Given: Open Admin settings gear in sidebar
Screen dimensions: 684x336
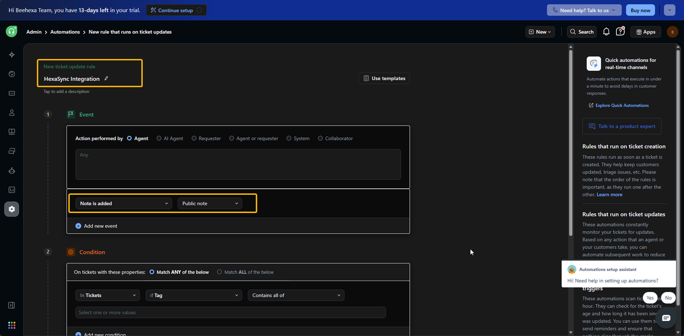Looking at the screenshot, I should click(x=12, y=209).
